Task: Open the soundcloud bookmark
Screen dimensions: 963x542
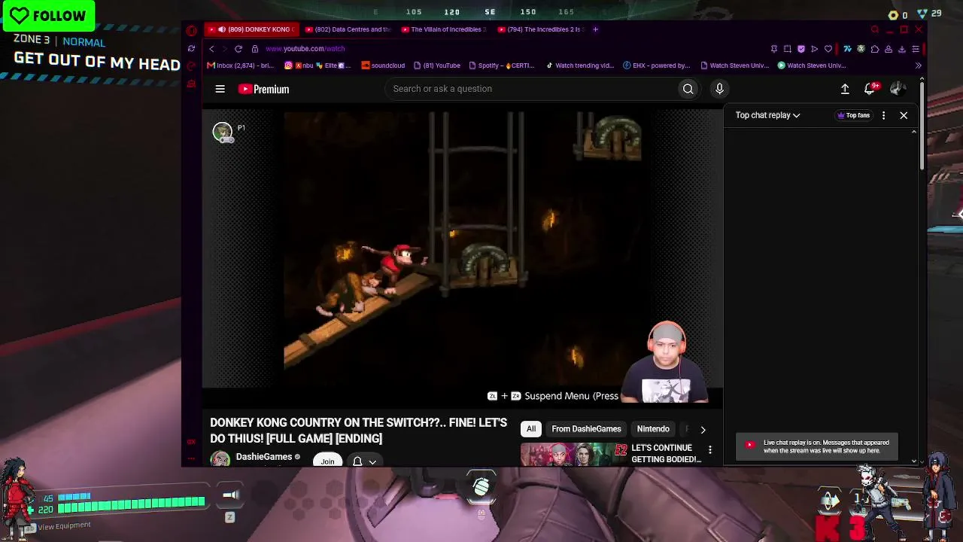Action: [383, 65]
